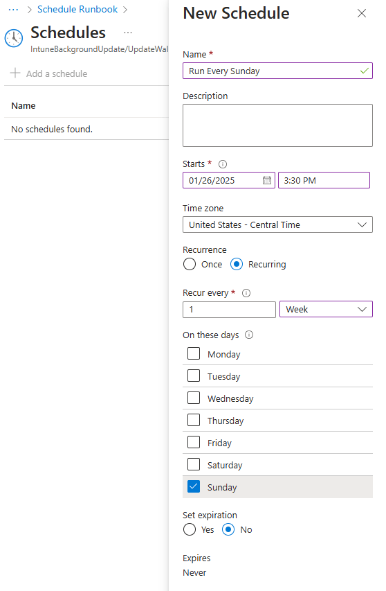Go to Schedule Runbook breadcrumb
This screenshot has width=386, height=591.
pyautogui.click(x=77, y=10)
